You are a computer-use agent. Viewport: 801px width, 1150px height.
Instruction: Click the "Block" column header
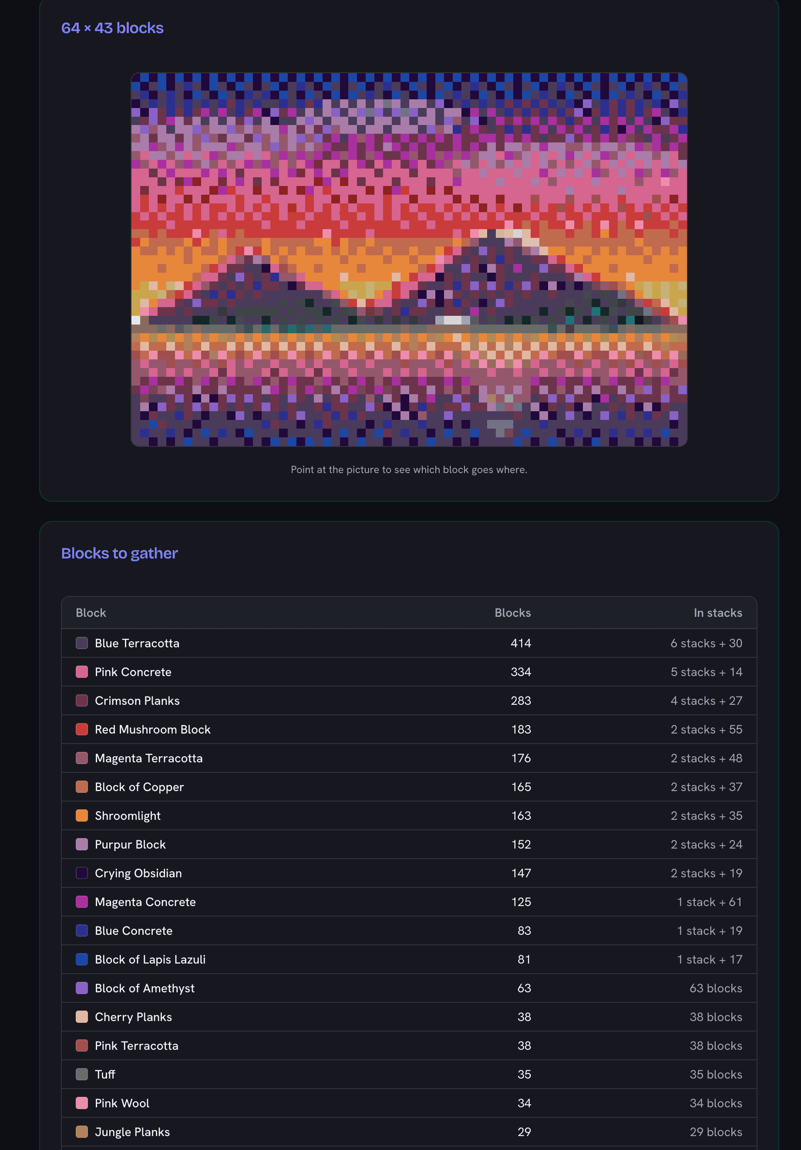click(91, 613)
